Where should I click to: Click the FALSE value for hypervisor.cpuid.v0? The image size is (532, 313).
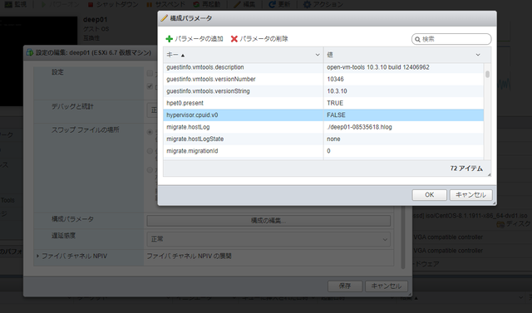[x=336, y=115]
